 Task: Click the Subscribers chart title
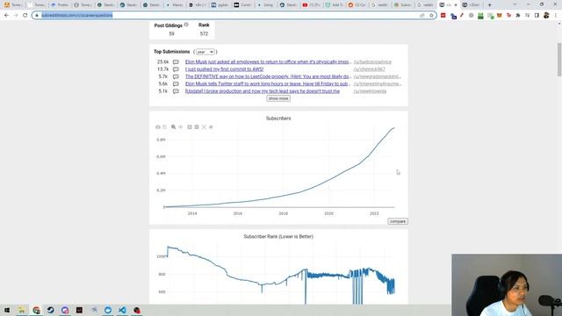pyautogui.click(x=278, y=118)
